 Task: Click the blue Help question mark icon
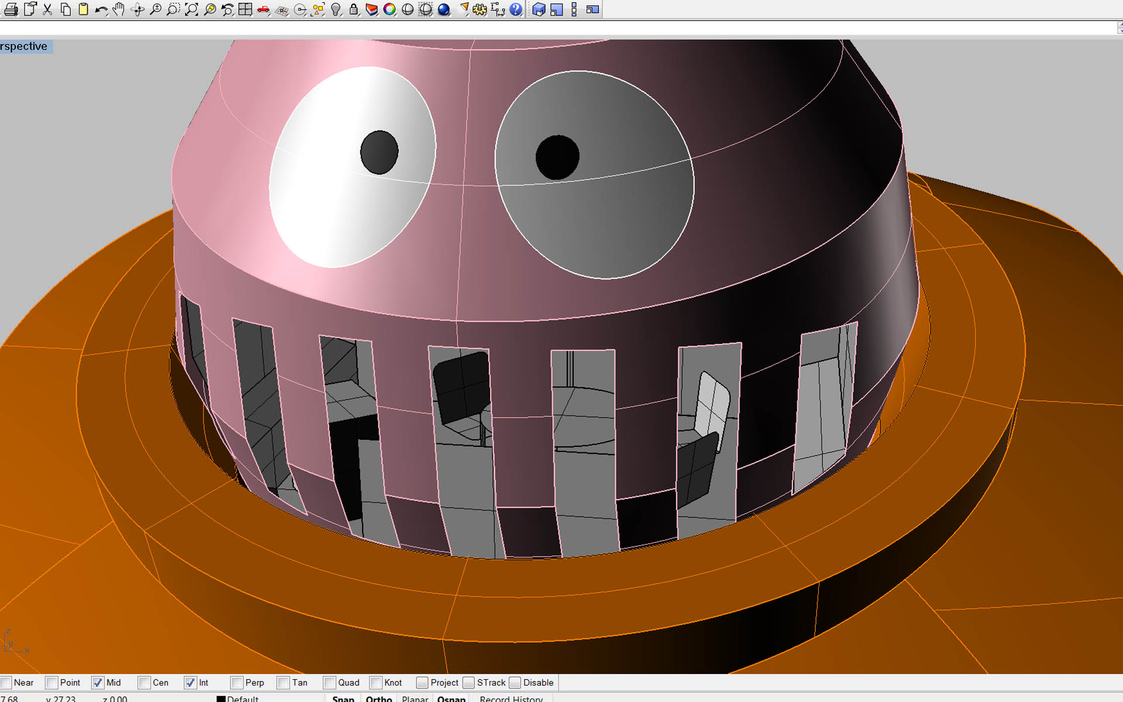pyautogui.click(x=516, y=9)
